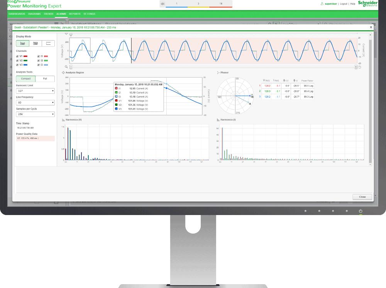Uncheck the I3 channel checkbox

point(38,65)
